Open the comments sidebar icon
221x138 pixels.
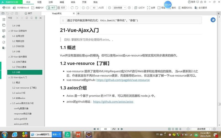tap(4, 31)
